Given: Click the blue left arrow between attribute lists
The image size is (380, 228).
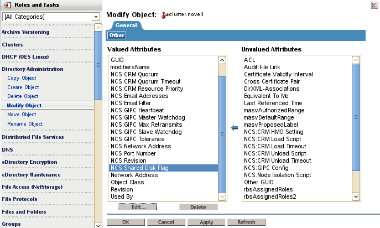Looking at the screenshot, I should click(x=235, y=128).
